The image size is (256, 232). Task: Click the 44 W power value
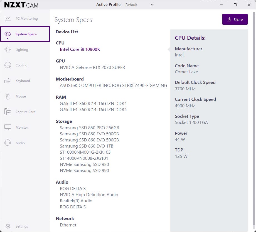coord(180,139)
